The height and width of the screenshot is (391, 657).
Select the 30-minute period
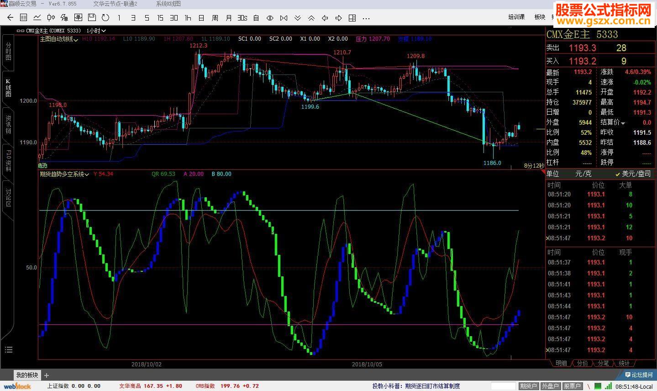174,18
